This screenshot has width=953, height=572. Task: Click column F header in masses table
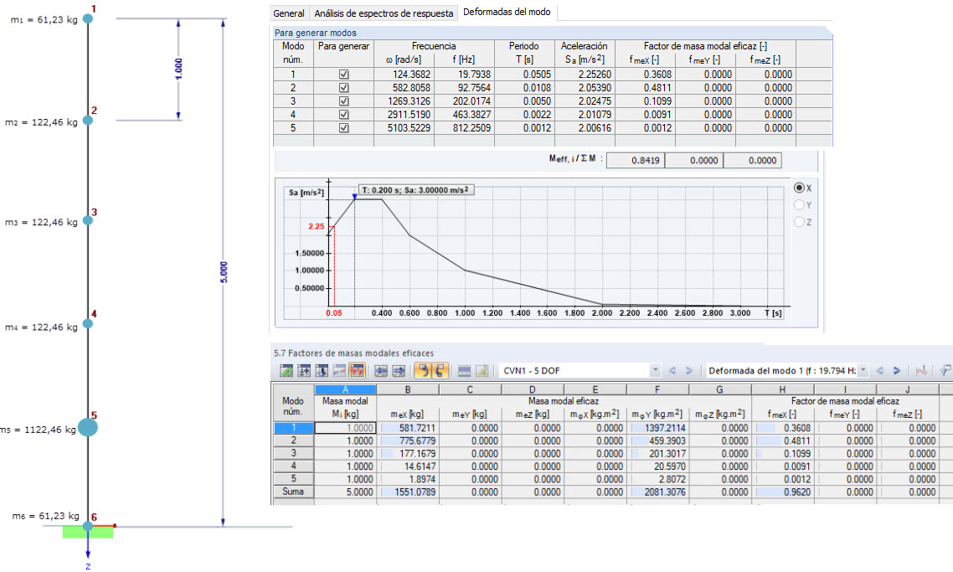(657, 389)
